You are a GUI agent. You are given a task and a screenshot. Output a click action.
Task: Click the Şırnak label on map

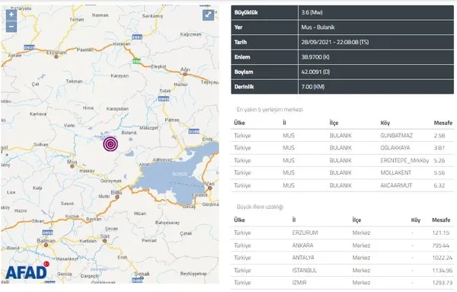click(x=142, y=274)
